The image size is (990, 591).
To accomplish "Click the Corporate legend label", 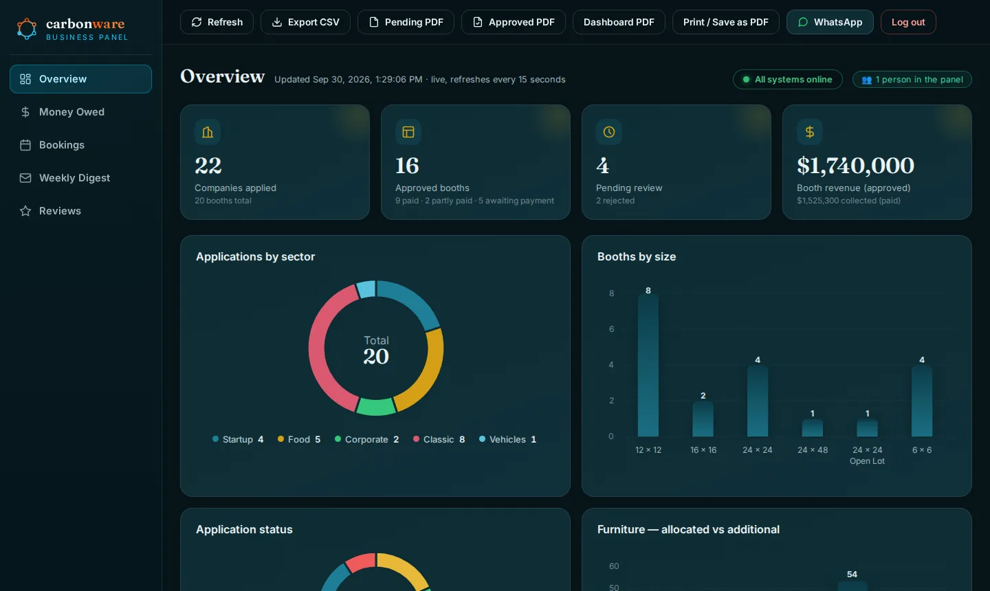I will (x=366, y=440).
